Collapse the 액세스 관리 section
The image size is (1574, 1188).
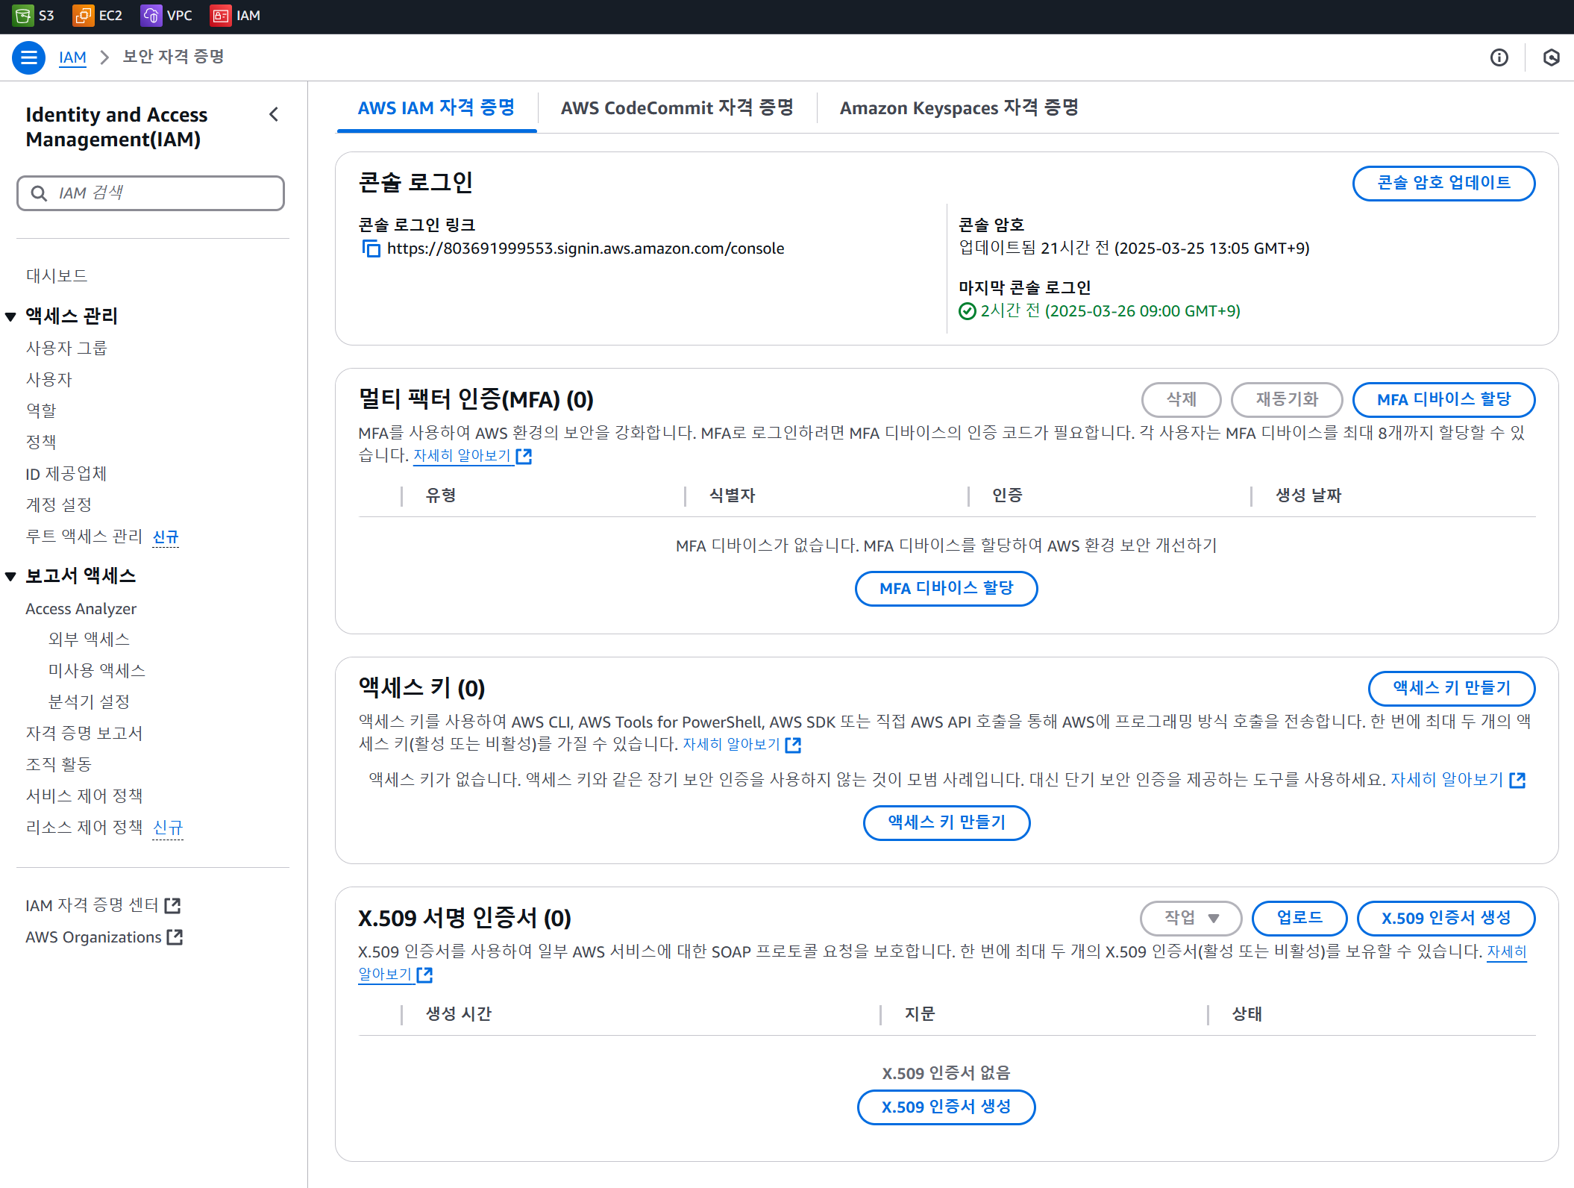tap(11, 316)
